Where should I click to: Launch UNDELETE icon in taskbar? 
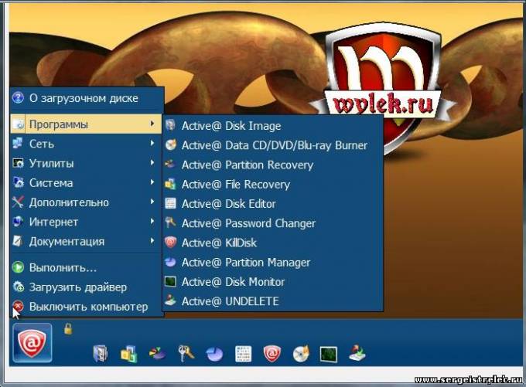click(357, 353)
